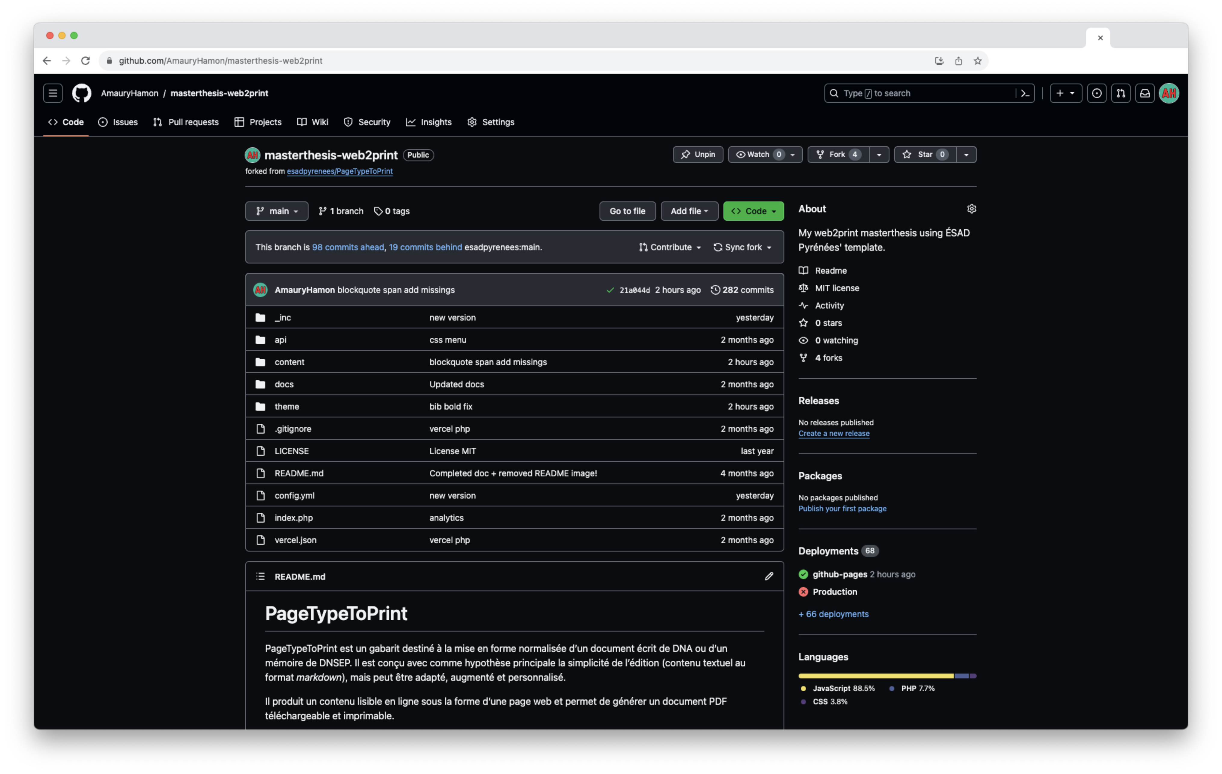1222x774 pixels.
Task: Click browser reload page icon
Action: click(x=85, y=61)
